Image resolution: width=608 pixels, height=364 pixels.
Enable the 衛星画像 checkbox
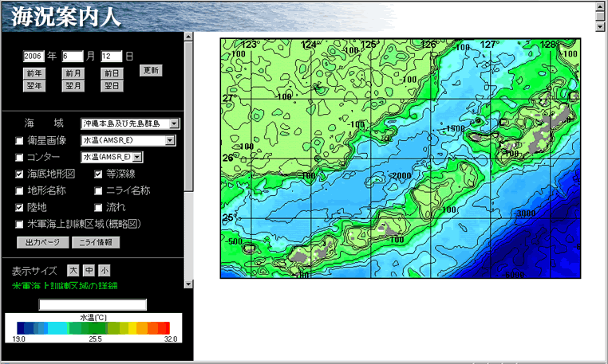(19, 140)
